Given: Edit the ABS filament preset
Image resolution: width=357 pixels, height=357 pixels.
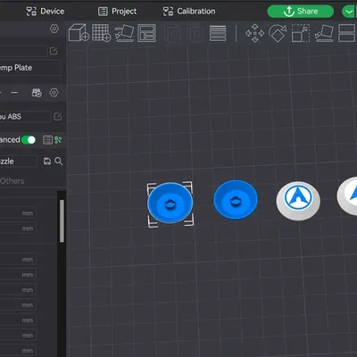Looking at the screenshot, I should 58,117.
